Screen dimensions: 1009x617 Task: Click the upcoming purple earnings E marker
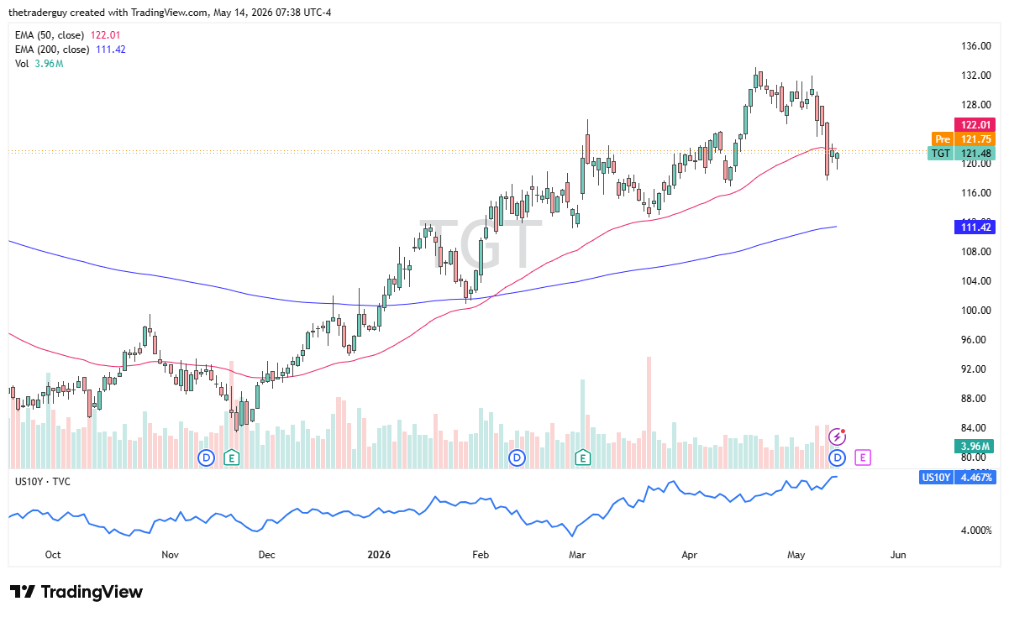862,458
